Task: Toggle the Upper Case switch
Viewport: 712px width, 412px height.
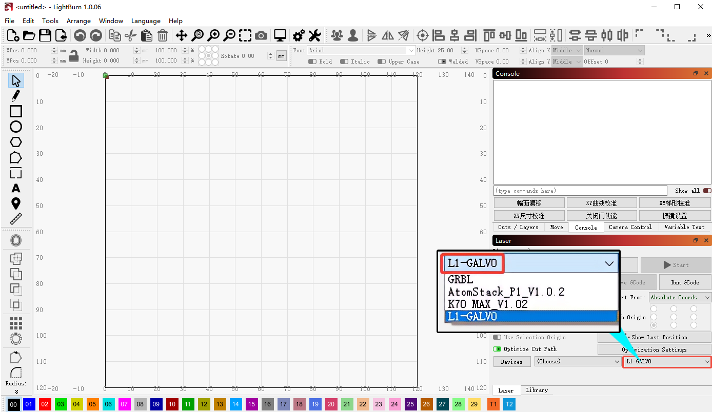Action: coord(382,61)
